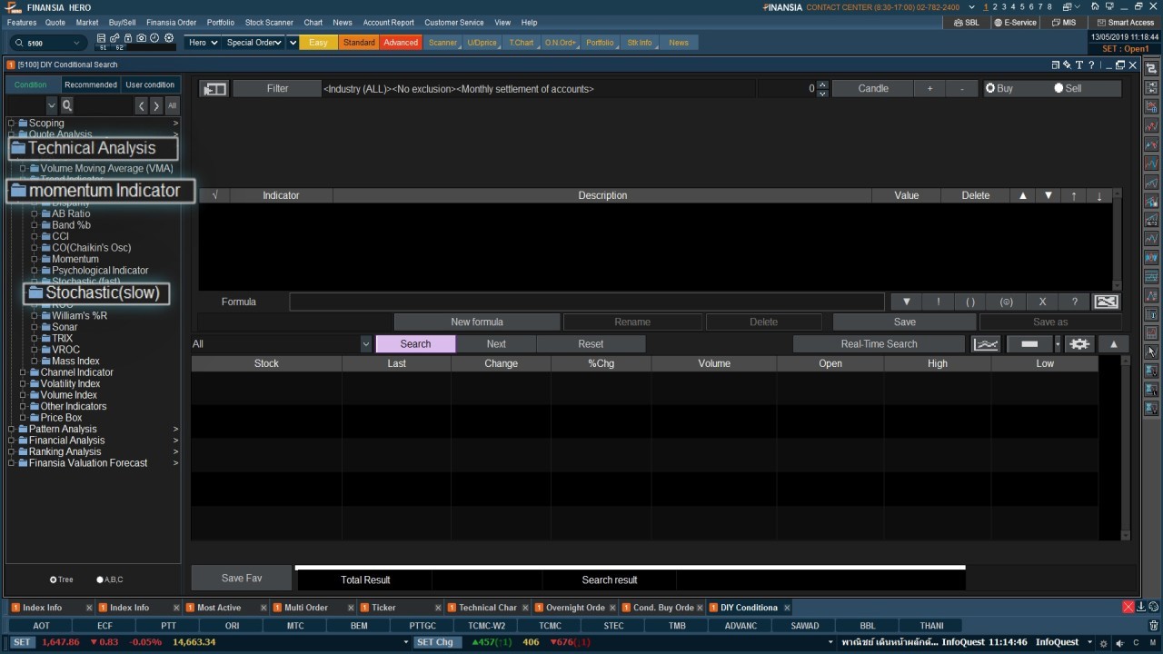
Task: Click the Real-Time Search button
Action: pyautogui.click(x=879, y=344)
